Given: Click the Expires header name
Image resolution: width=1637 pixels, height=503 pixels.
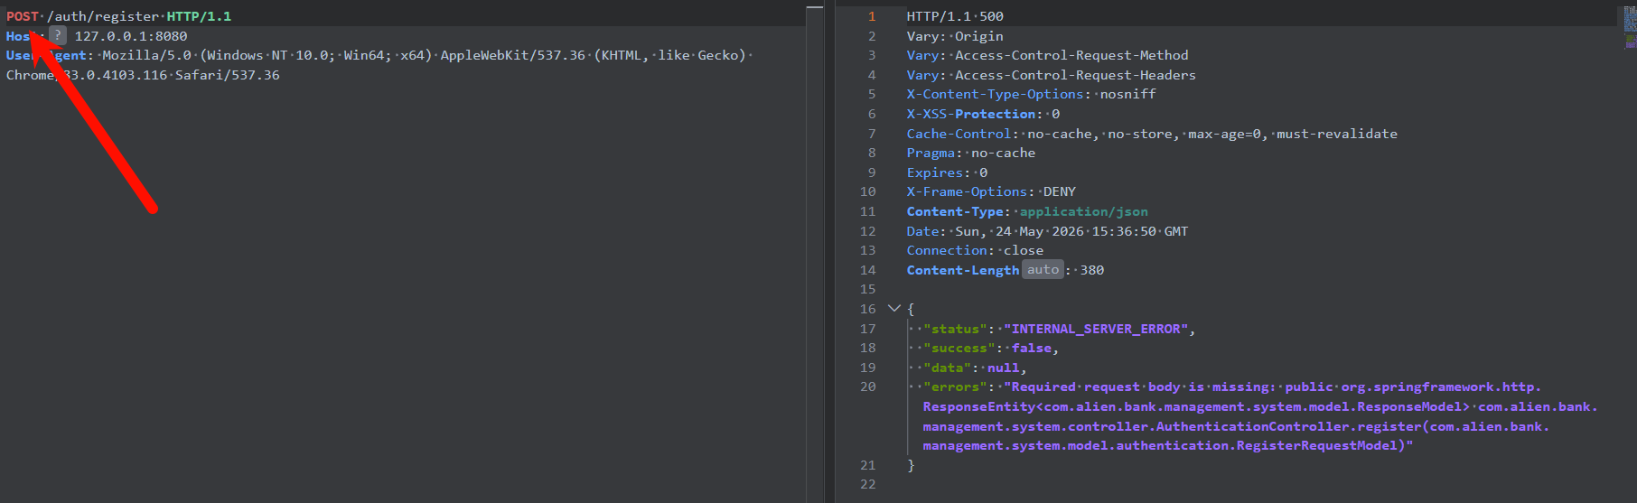Looking at the screenshot, I should 935,172.
